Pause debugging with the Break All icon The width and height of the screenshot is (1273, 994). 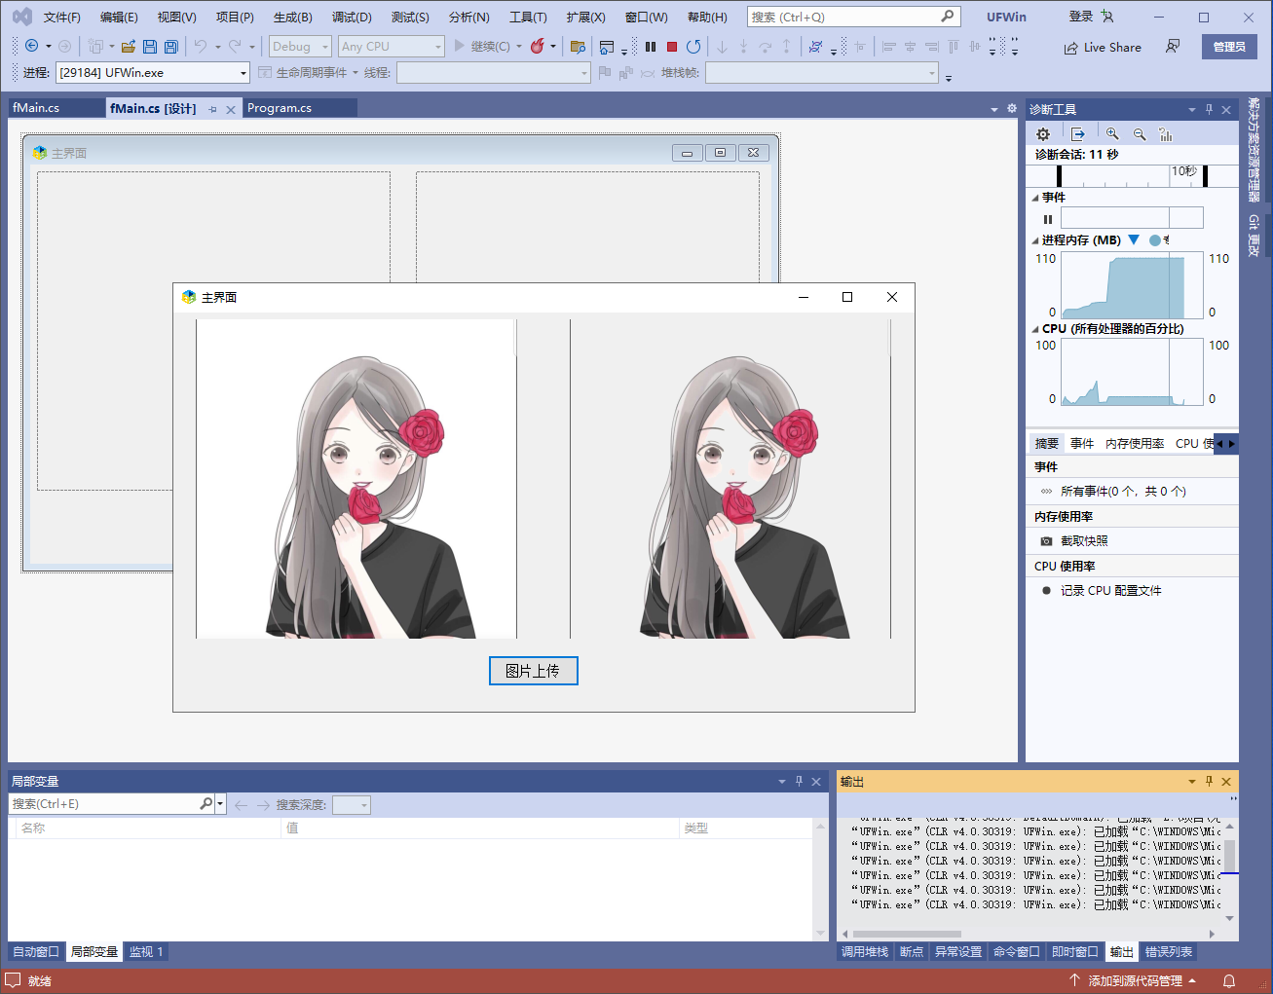click(651, 46)
